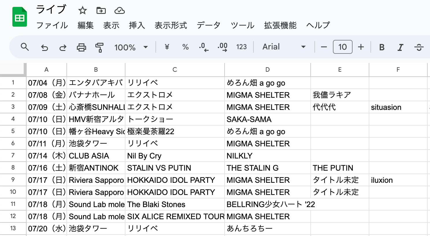Open the zoom 100% dropdown
Image resolution: width=430 pixels, height=236 pixels.
tap(131, 47)
